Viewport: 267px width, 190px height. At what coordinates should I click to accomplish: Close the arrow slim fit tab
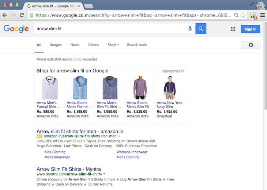point(79,6)
